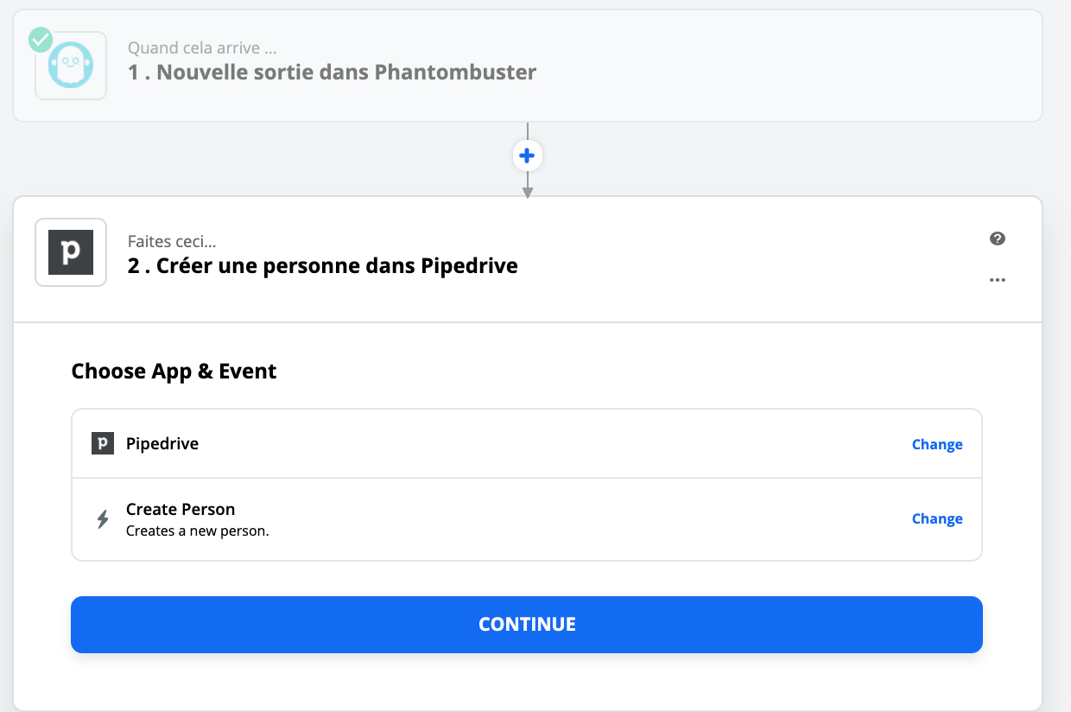
Task: Open help via the question mark icon
Action: point(998,238)
